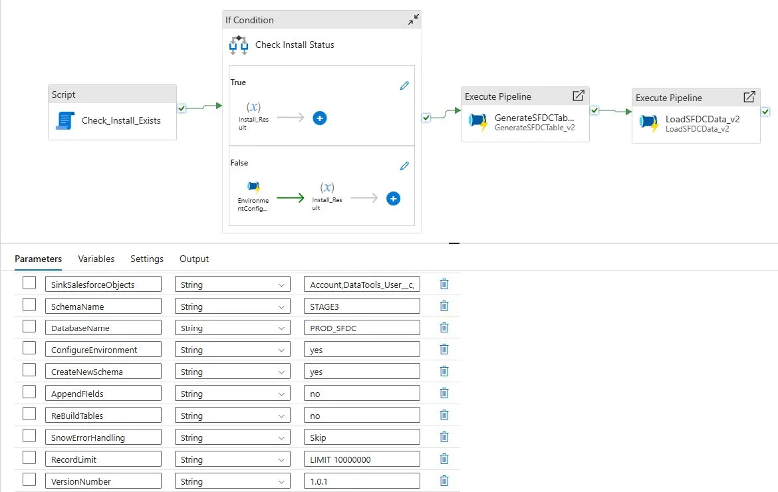Select the Check_Install_Exists Script activity icon

click(65, 120)
